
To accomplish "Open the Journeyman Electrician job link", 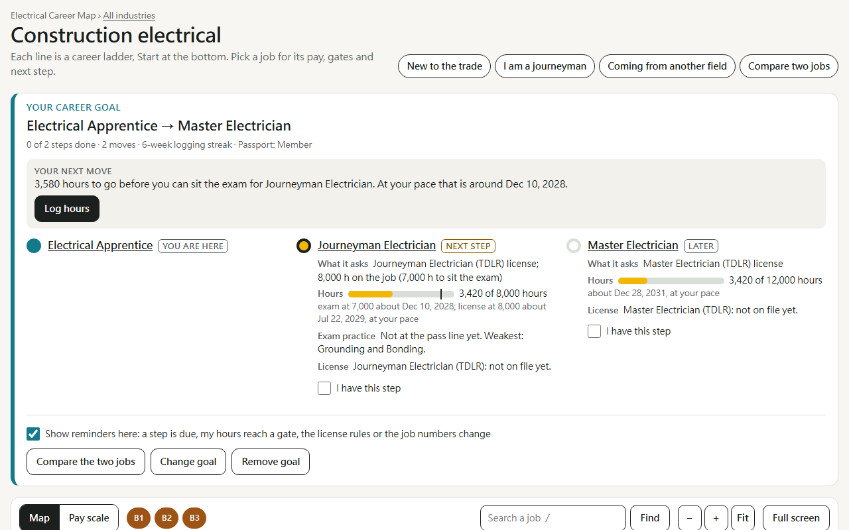I will (377, 245).
